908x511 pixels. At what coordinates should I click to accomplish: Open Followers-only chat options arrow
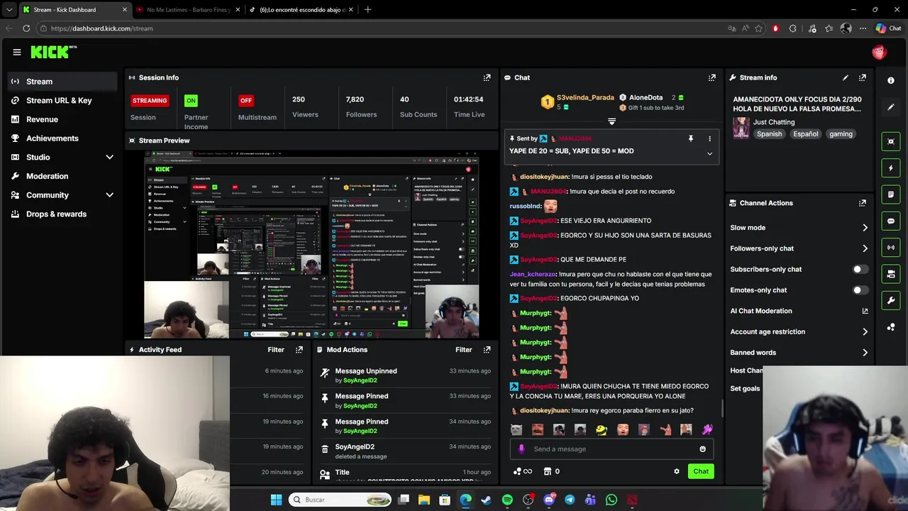pyautogui.click(x=865, y=248)
